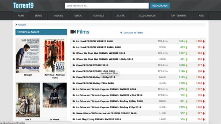Image resolution: width=221 pixels, height=124 pixels.
Task: Open 'Coco FRENCH BluRay 1080p 2018'
Action: [x=96, y=77]
